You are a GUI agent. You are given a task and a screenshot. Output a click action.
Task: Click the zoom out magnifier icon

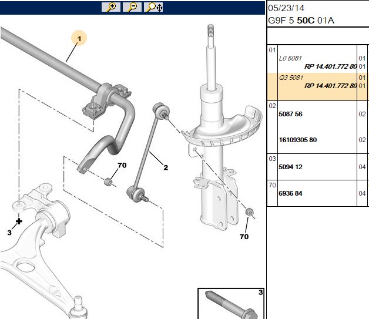pyautogui.click(x=132, y=7)
